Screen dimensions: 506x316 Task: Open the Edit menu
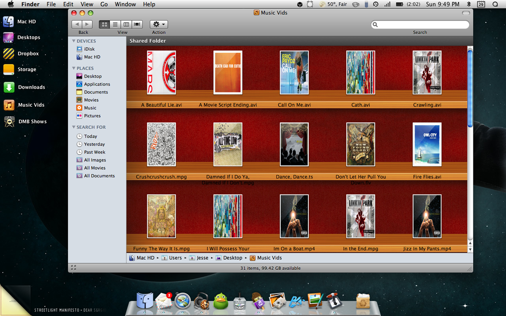(x=68, y=4)
